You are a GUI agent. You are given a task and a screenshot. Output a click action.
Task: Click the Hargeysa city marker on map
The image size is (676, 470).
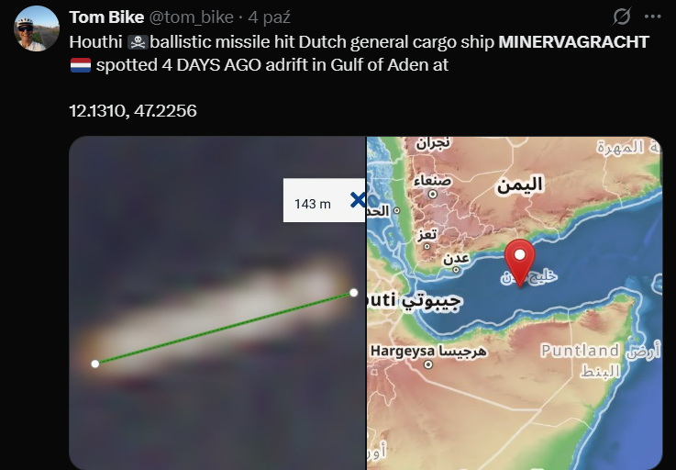428,364
